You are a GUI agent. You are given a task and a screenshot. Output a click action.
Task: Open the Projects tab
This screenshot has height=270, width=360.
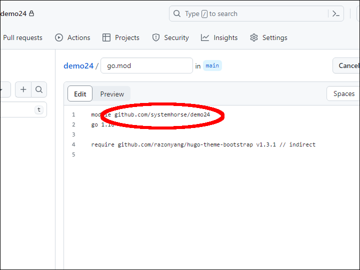coord(121,37)
